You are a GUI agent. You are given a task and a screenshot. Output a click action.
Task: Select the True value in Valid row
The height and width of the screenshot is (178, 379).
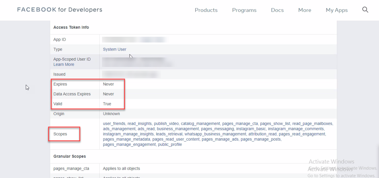tap(107, 104)
